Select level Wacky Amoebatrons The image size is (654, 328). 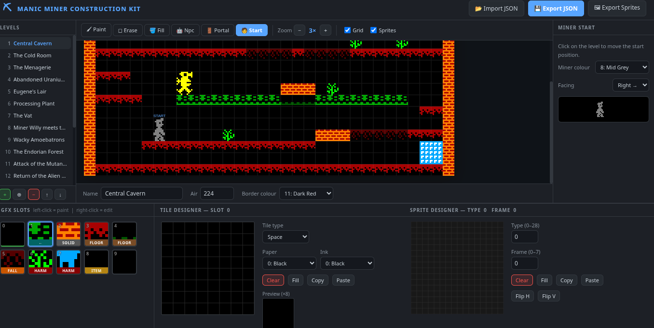[x=36, y=140]
